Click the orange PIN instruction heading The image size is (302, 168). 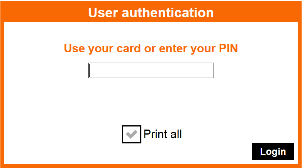point(151,49)
